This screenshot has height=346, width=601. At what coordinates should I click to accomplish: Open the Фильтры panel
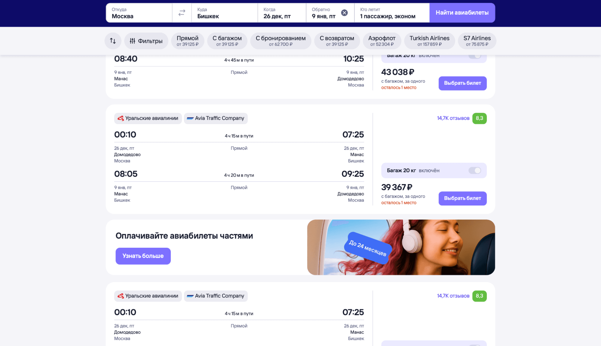[146, 41]
